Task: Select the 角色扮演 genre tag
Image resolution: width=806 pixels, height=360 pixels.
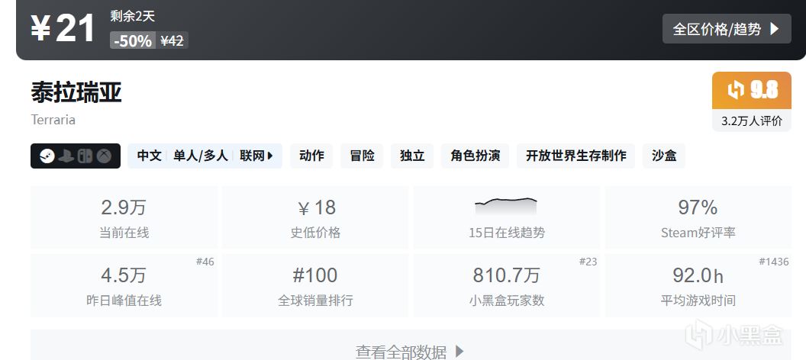Action: [475, 156]
